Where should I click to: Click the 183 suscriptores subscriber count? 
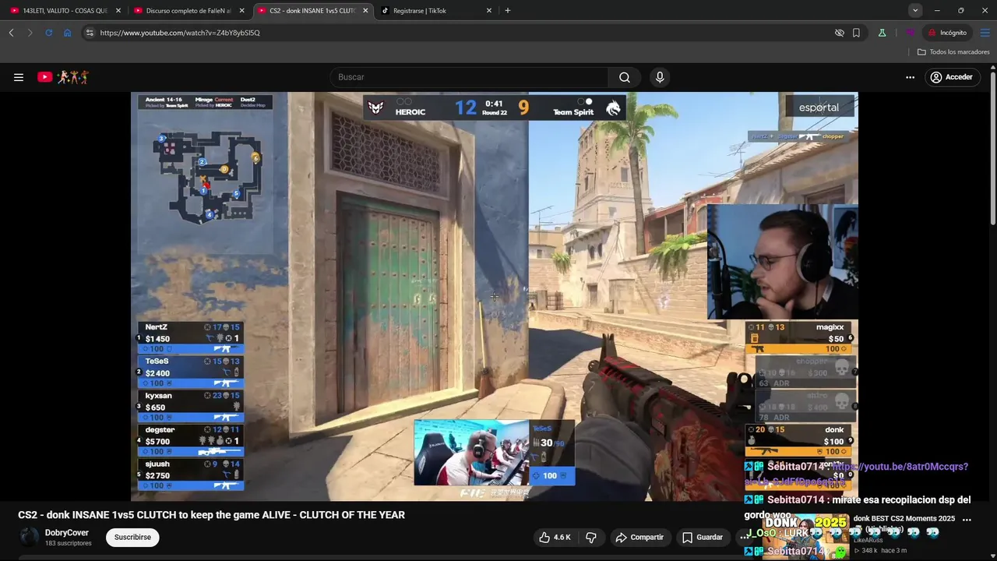click(69, 543)
